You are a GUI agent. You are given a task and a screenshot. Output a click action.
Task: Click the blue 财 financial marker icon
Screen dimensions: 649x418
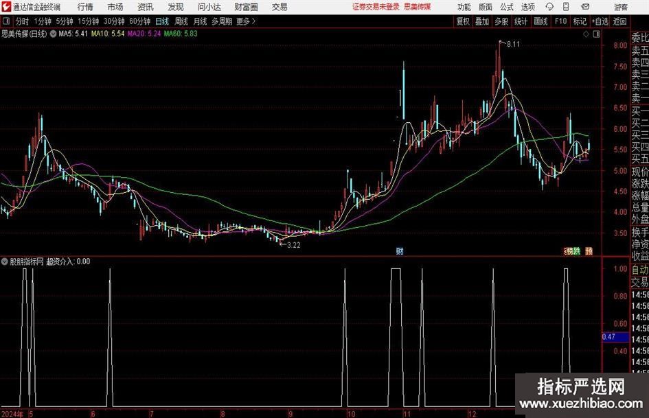coord(400,251)
